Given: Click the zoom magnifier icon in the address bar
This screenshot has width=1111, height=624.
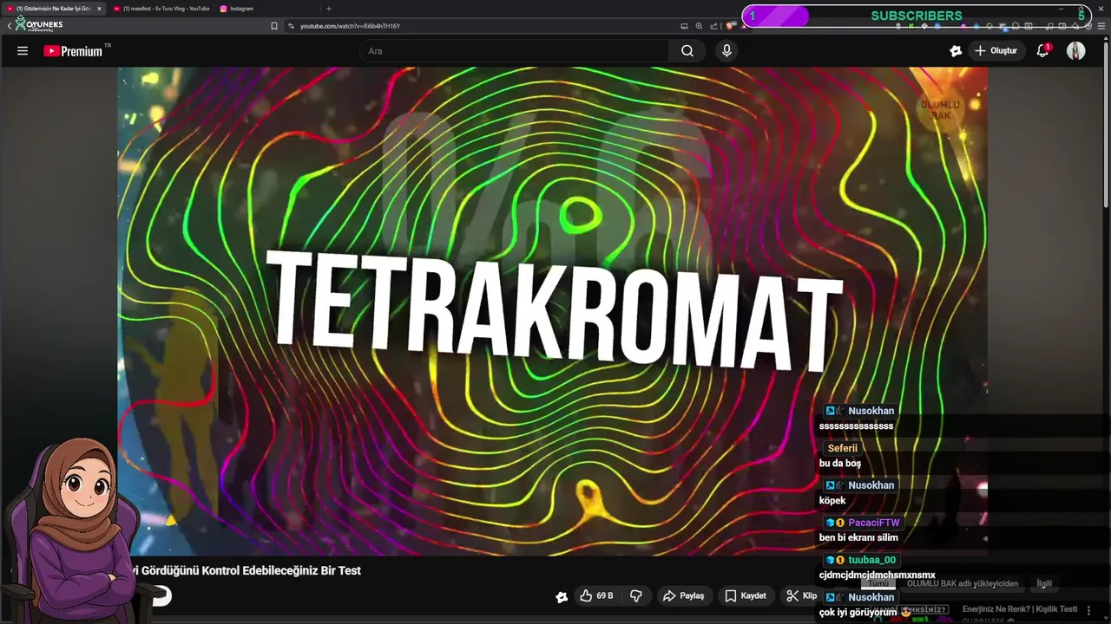Looking at the screenshot, I should [x=699, y=26].
